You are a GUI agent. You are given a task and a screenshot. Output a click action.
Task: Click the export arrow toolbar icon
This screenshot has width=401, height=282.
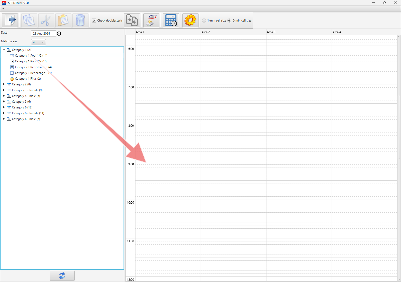[x=10, y=20]
